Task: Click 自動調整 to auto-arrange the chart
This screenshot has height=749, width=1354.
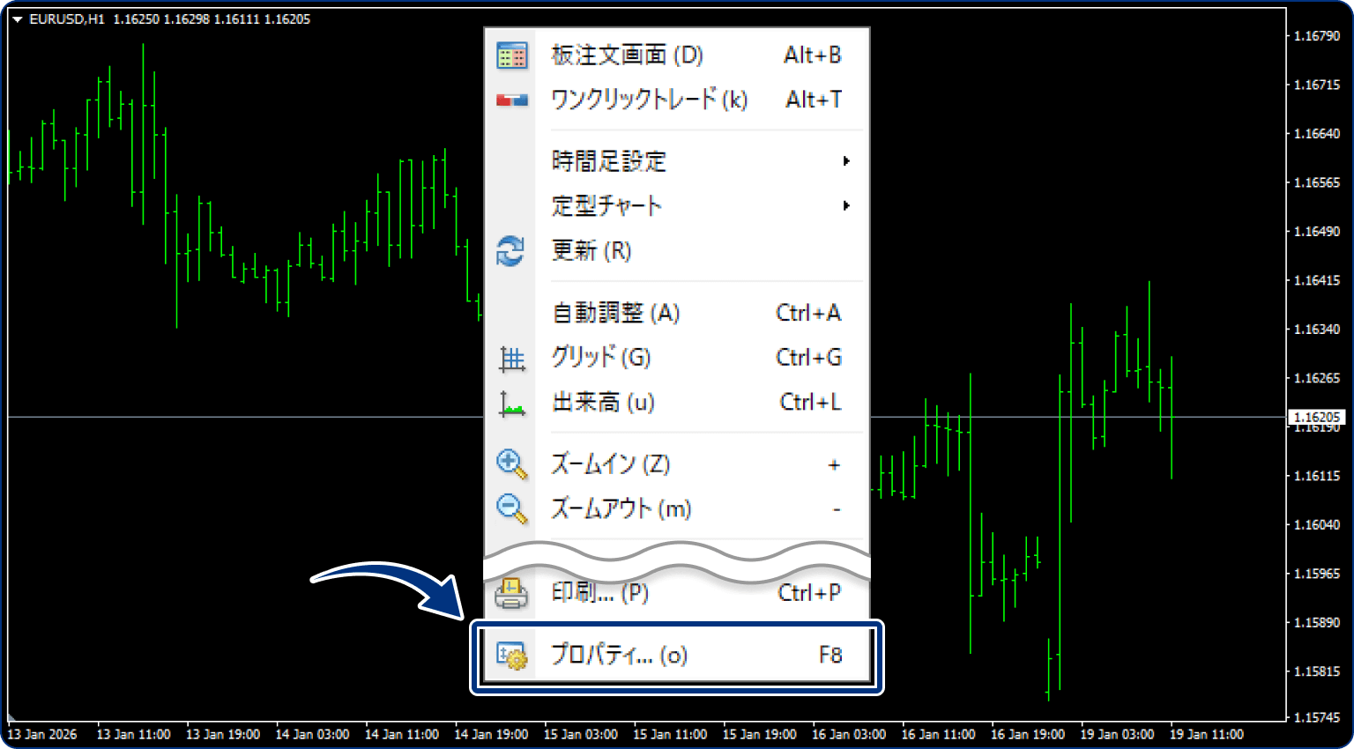Action: [x=617, y=313]
